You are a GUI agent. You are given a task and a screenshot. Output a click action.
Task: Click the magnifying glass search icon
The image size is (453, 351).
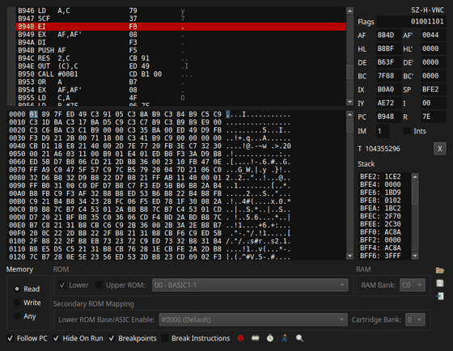tap(299, 338)
